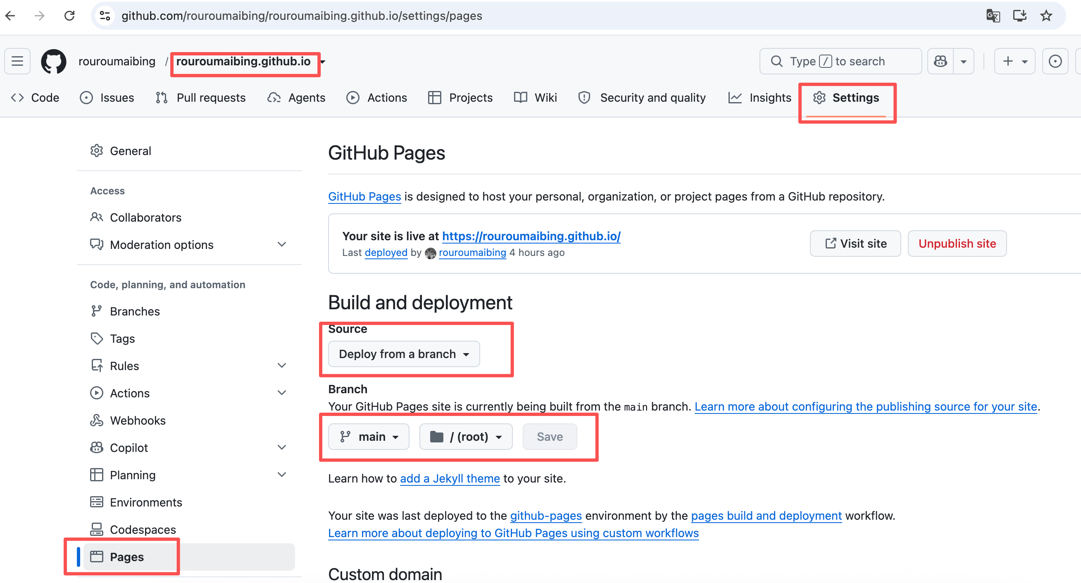Open the Copilot chat icon in the header
1081x583 pixels.
941,61
